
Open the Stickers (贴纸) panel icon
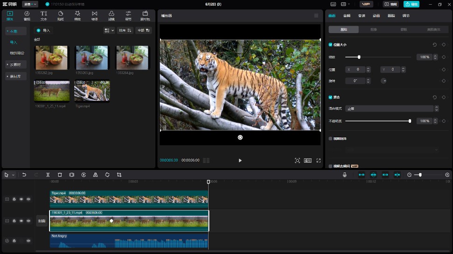point(61,15)
